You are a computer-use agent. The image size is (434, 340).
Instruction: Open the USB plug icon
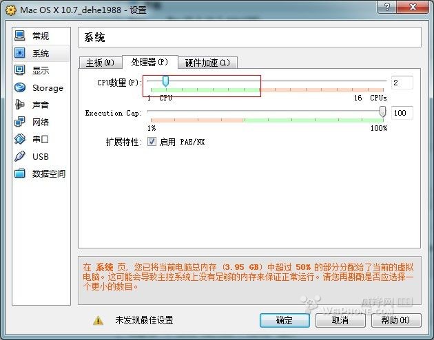20,156
